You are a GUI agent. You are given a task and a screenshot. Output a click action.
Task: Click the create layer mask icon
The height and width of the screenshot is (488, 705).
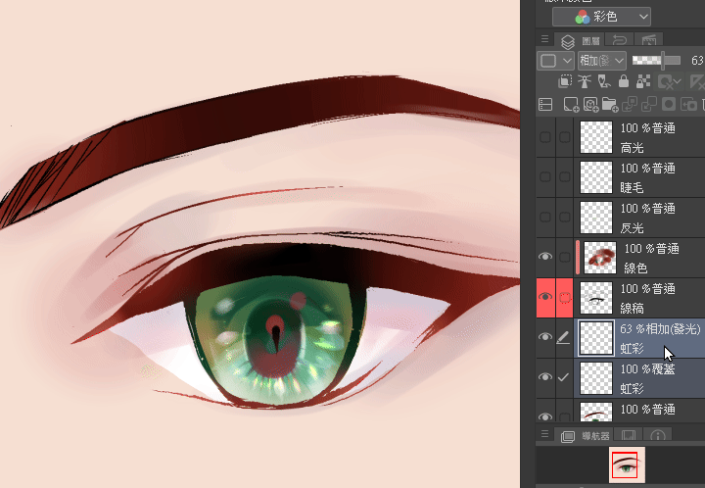coord(669,105)
